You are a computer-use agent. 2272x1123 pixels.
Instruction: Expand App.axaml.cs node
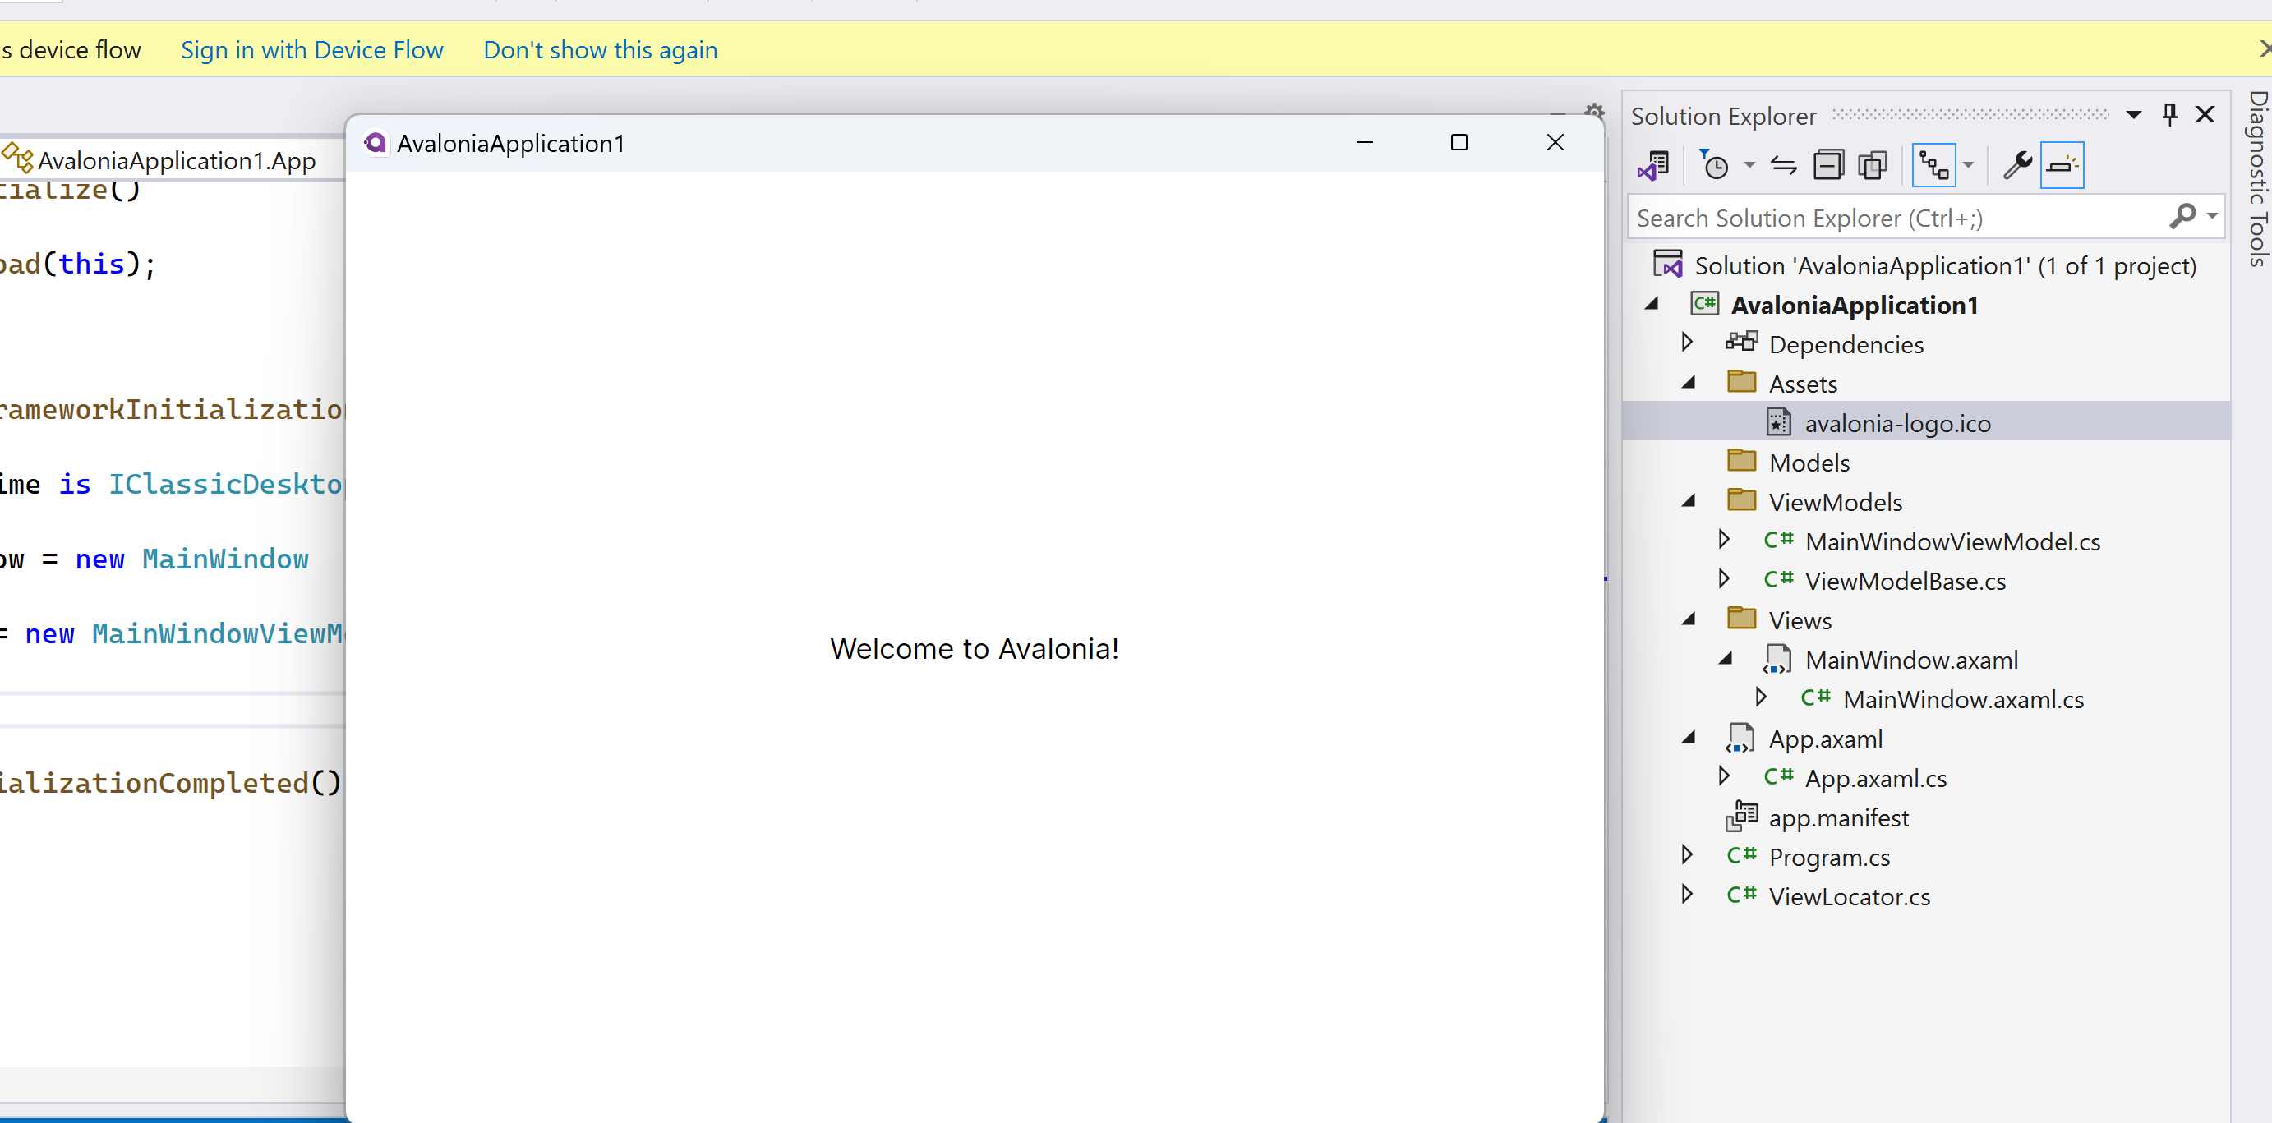[x=1724, y=776]
